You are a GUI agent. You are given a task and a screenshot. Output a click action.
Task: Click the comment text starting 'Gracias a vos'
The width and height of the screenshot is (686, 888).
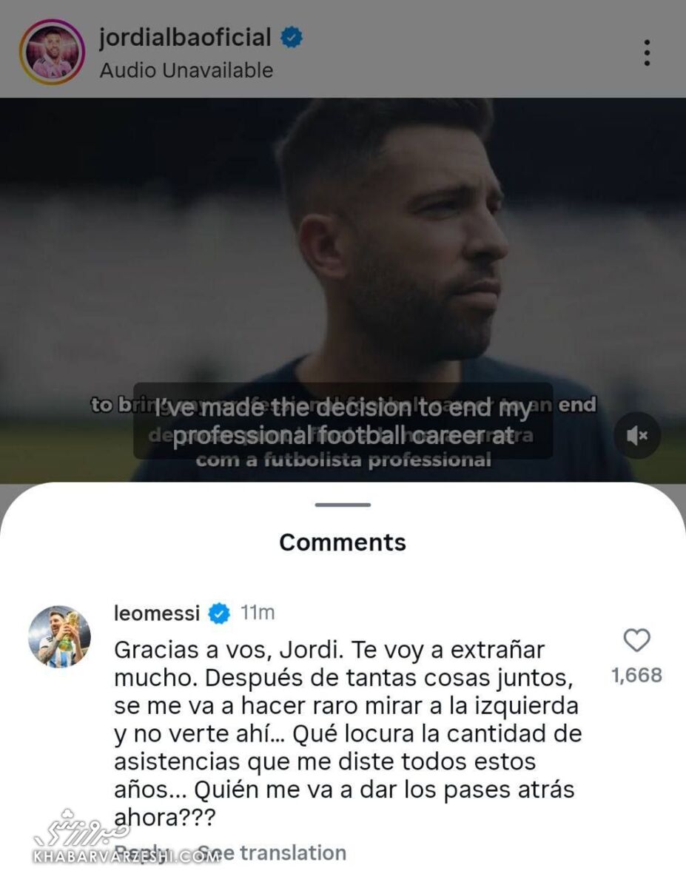344,733
